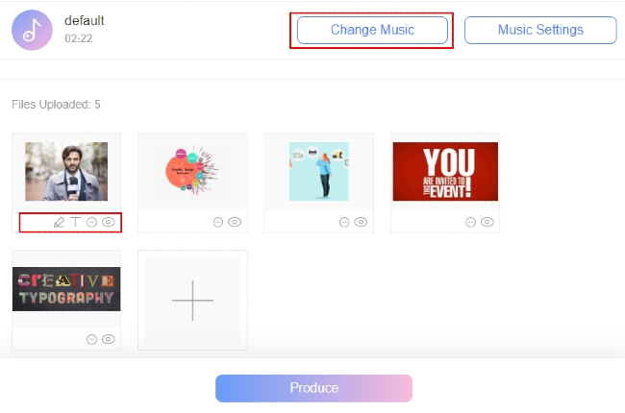This screenshot has height=413, width=625.
Task: Remove the woman illustration with its minus icon
Action: (x=344, y=222)
